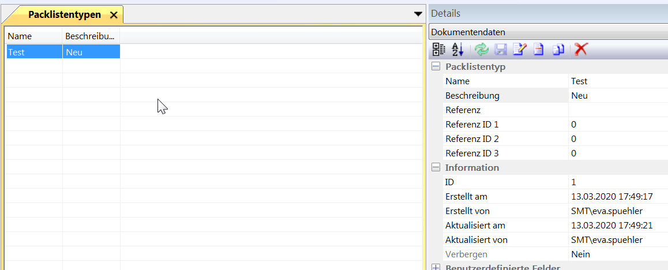Open the tab list dropdown arrow

418,14
